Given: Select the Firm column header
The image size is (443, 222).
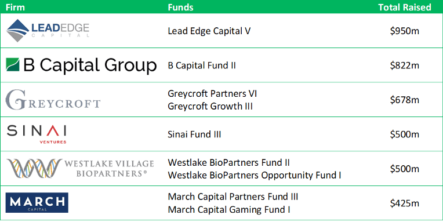Looking at the screenshot, I should click(15, 7).
